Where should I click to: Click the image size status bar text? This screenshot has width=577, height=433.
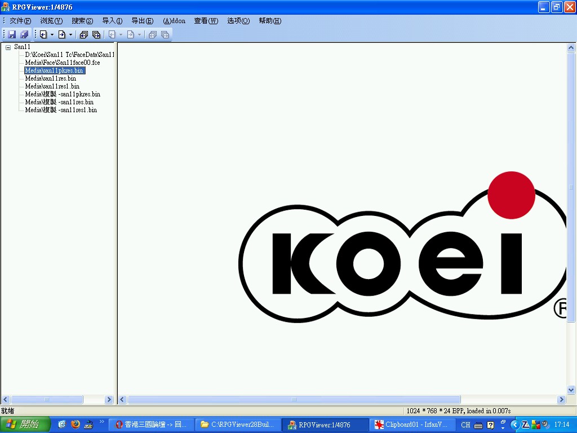[x=458, y=411]
